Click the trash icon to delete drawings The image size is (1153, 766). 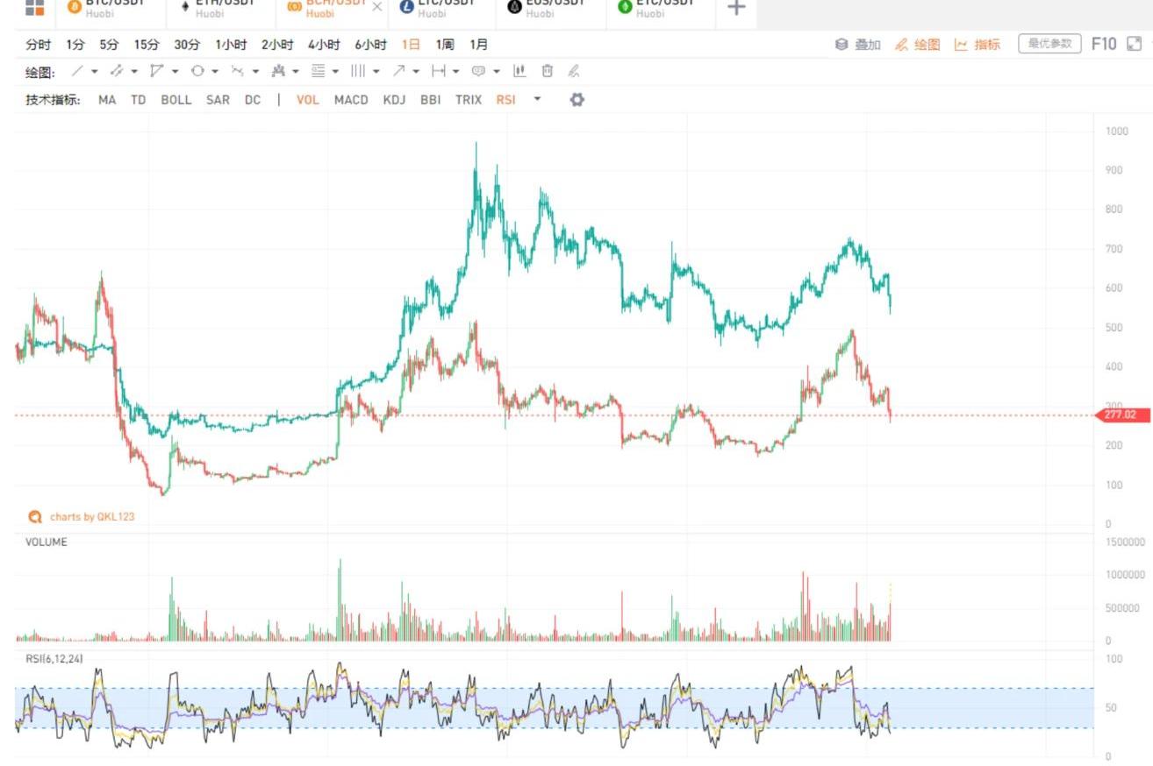tap(548, 71)
